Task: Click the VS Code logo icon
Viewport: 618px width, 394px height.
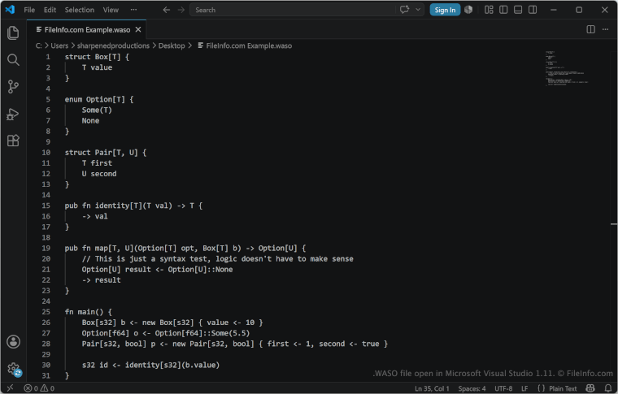Action: coord(10,10)
